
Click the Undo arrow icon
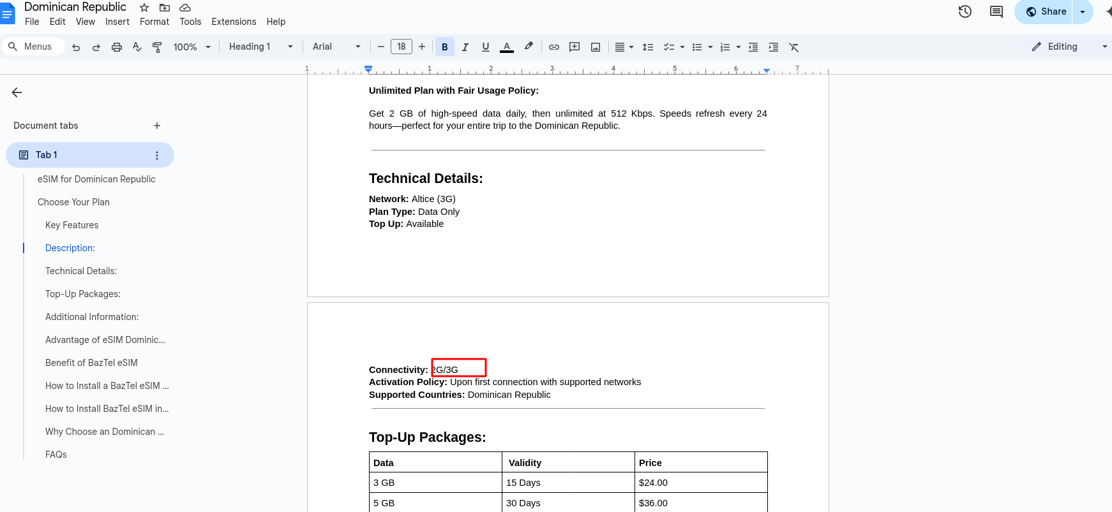[x=76, y=47]
